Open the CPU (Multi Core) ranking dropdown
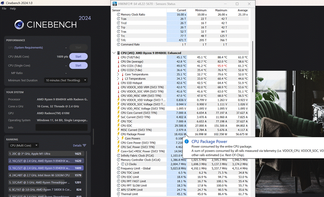Viewport: 324px width, 197px height. click(x=24, y=145)
